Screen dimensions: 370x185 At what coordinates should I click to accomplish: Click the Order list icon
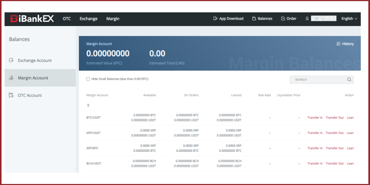coord(283,18)
